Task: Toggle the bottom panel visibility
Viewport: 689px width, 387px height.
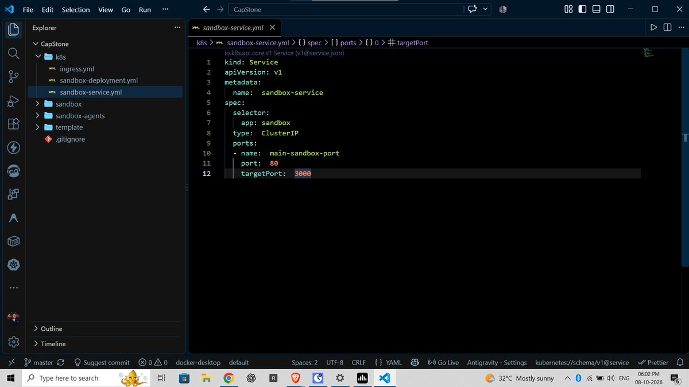Action: pyautogui.click(x=597, y=9)
